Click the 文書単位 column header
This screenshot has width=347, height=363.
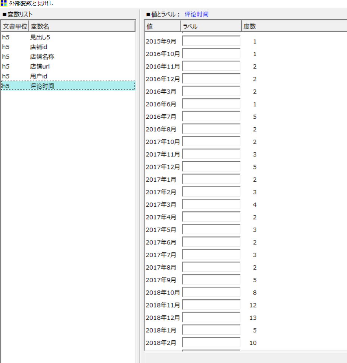14,25
